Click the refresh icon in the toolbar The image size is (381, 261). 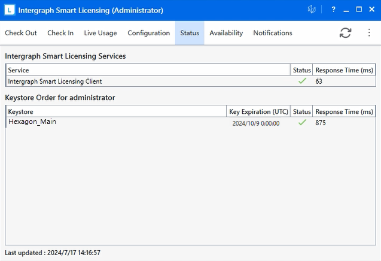pyautogui.click(x=345, y=33)
